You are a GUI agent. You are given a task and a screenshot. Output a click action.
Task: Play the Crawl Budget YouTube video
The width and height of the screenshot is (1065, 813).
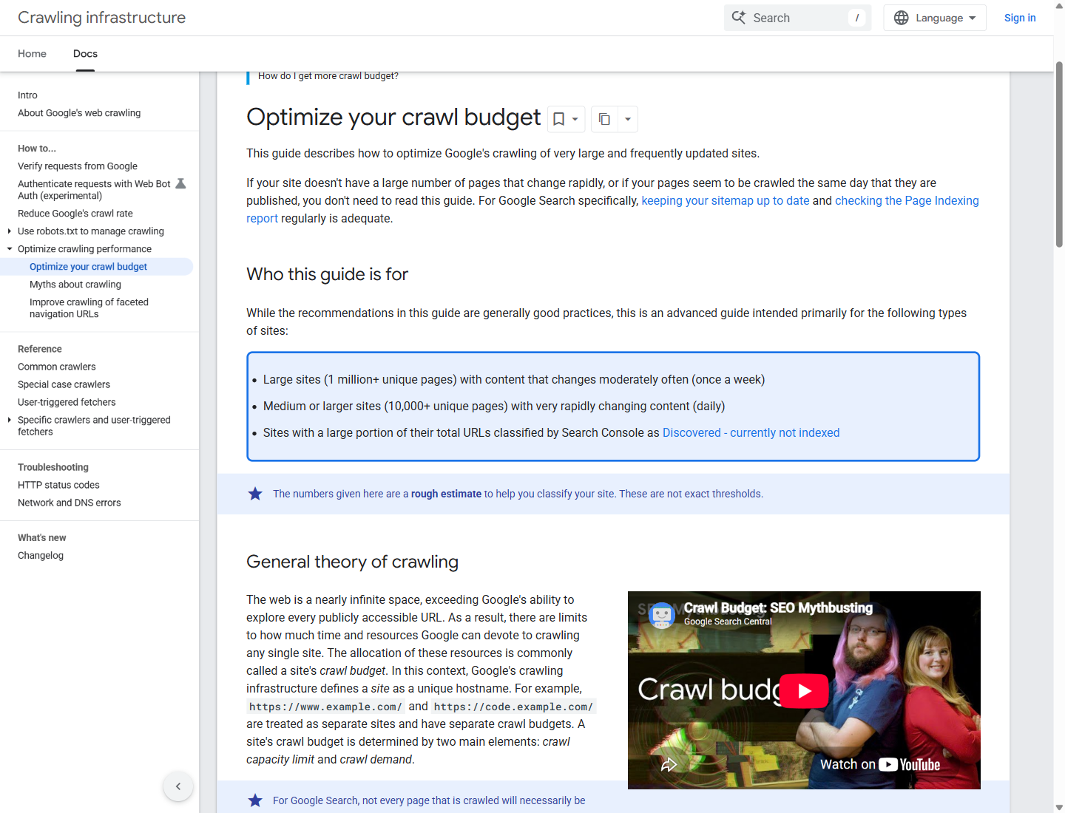(x=804, y=691)
